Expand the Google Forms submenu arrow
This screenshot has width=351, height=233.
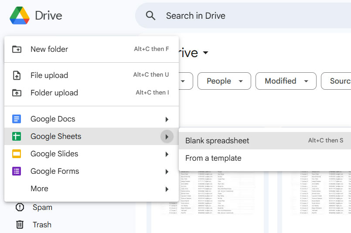(x=167, y=172)
